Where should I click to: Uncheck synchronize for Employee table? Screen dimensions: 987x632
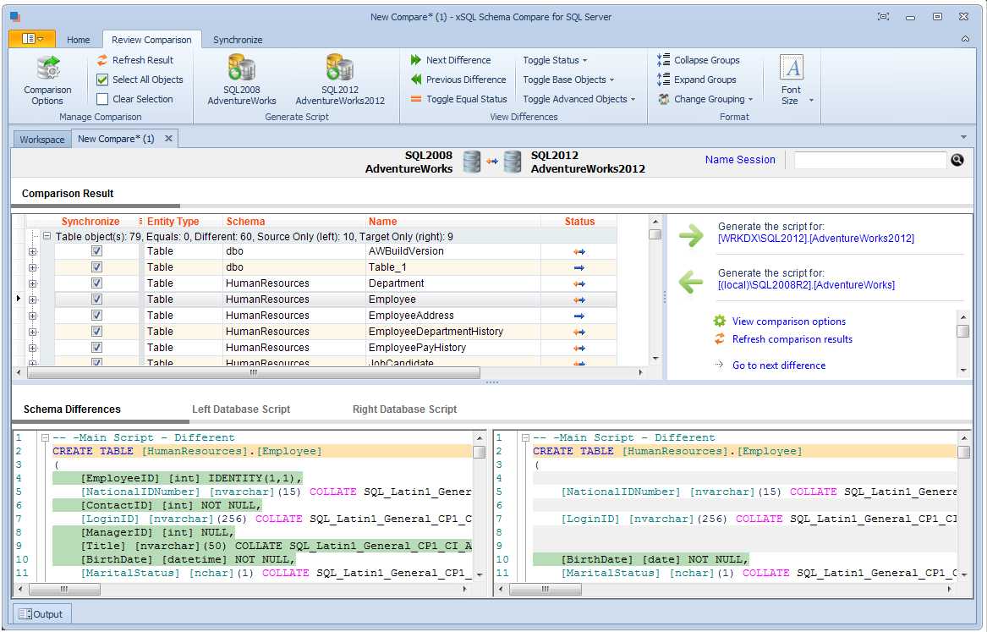click(97, 299)
